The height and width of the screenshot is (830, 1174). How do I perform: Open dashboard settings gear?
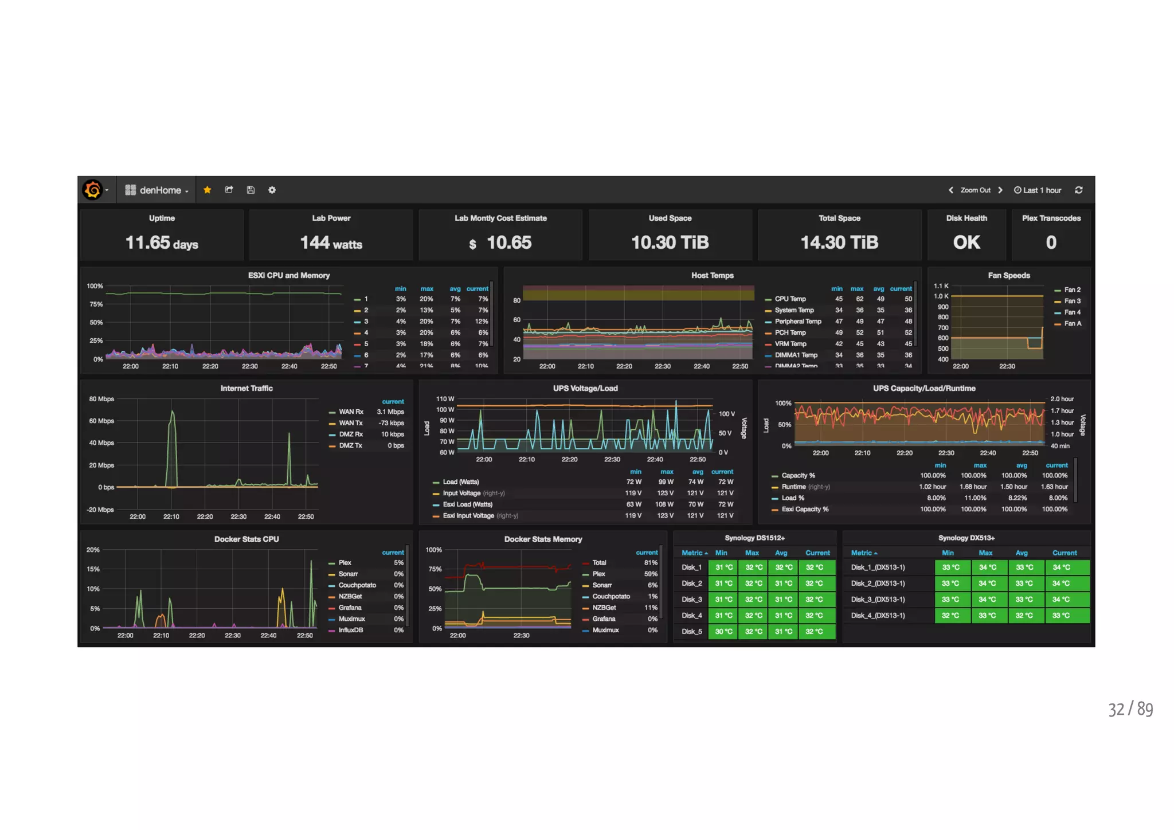pos(272,190)
